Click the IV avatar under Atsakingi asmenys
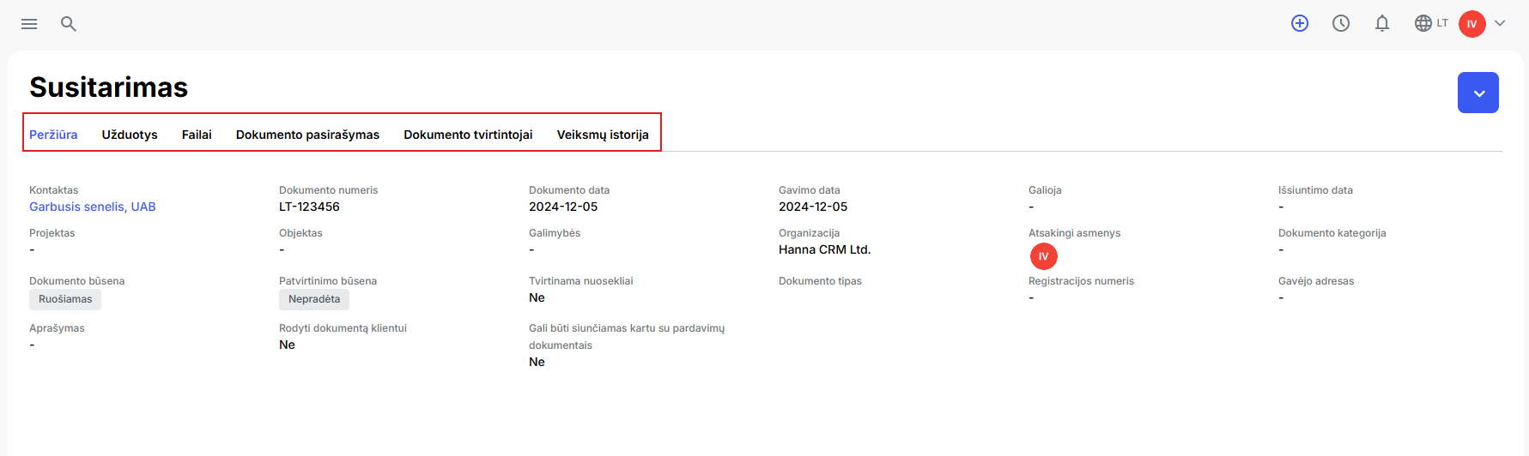The image size is (1529, 456). tap(1044, 256)
